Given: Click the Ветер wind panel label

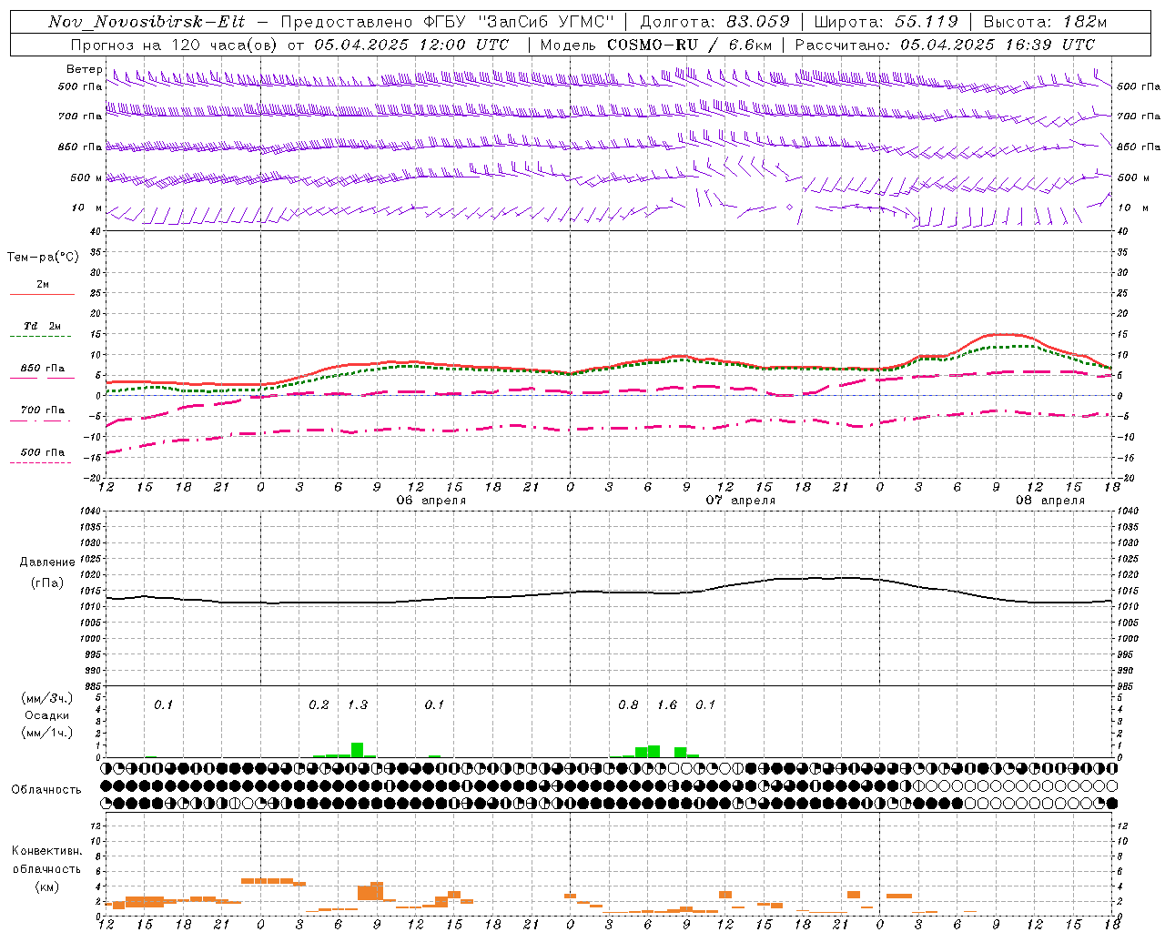Looking at the screenshot, I should (x=84, y=69).
